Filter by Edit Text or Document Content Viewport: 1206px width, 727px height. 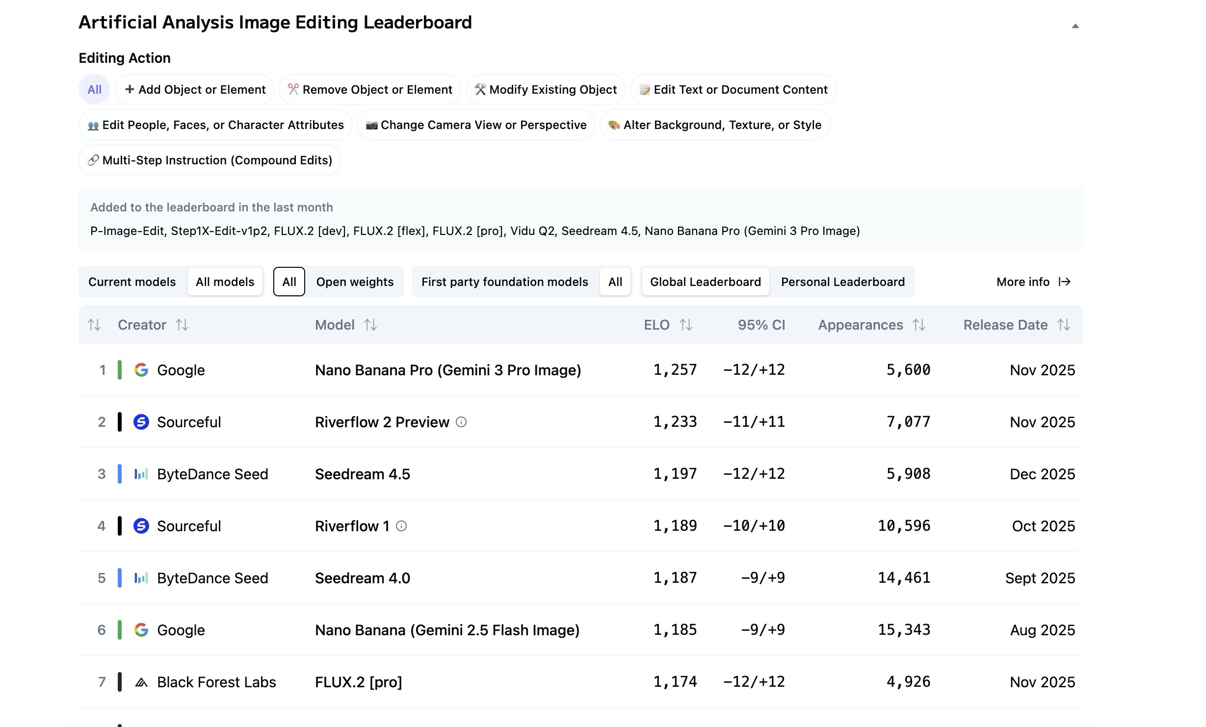(733, 89)
